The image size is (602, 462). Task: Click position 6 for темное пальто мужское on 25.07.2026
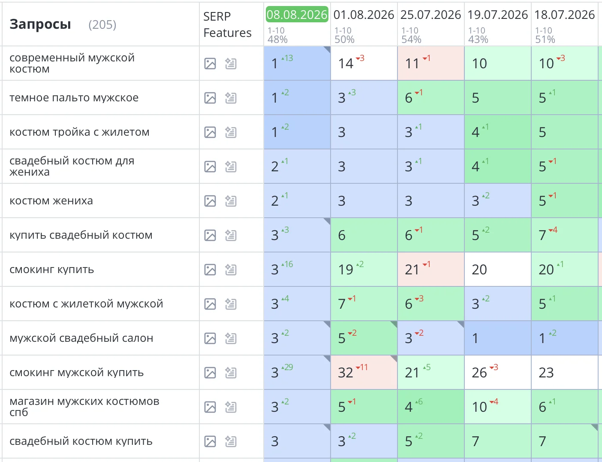(x=431, y=97)
